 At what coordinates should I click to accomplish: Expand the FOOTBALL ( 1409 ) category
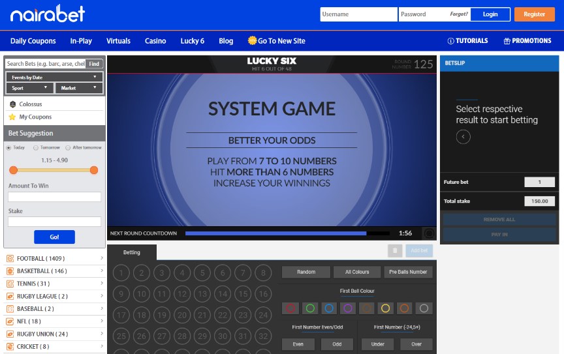(x=55, y=258)
